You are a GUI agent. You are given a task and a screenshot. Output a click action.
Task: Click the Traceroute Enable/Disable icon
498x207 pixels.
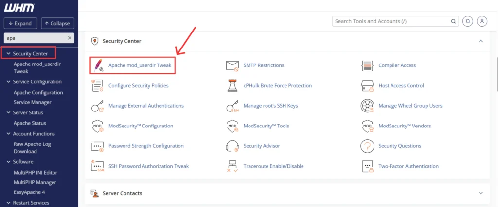tap(232, 166)
